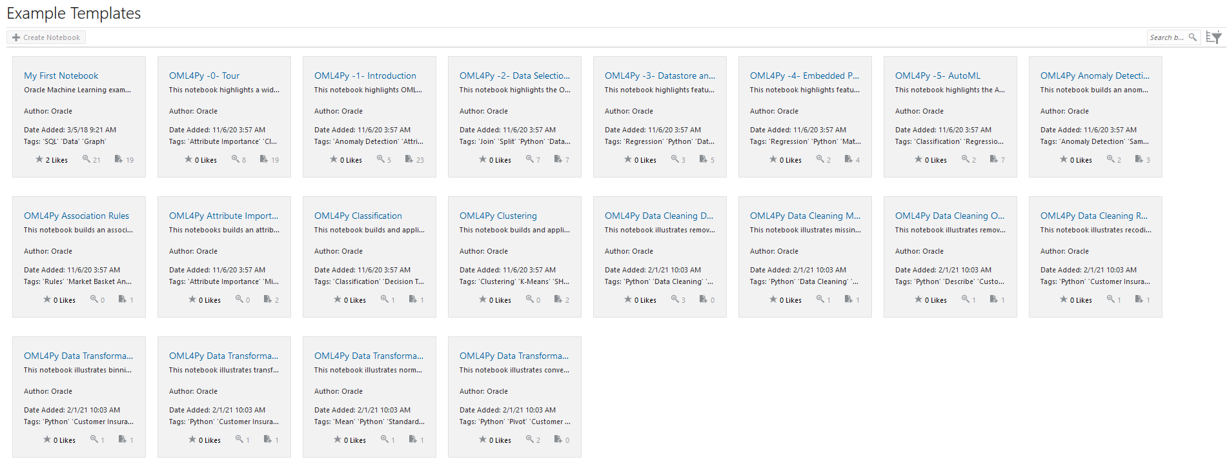The width and height of the screenshot is (1227, 468).
Task: Like the My First Notebook template with the star
Action: coord(39,159)
